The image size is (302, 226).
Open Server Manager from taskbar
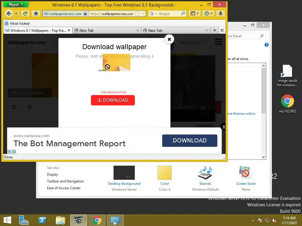pos(24,220)
